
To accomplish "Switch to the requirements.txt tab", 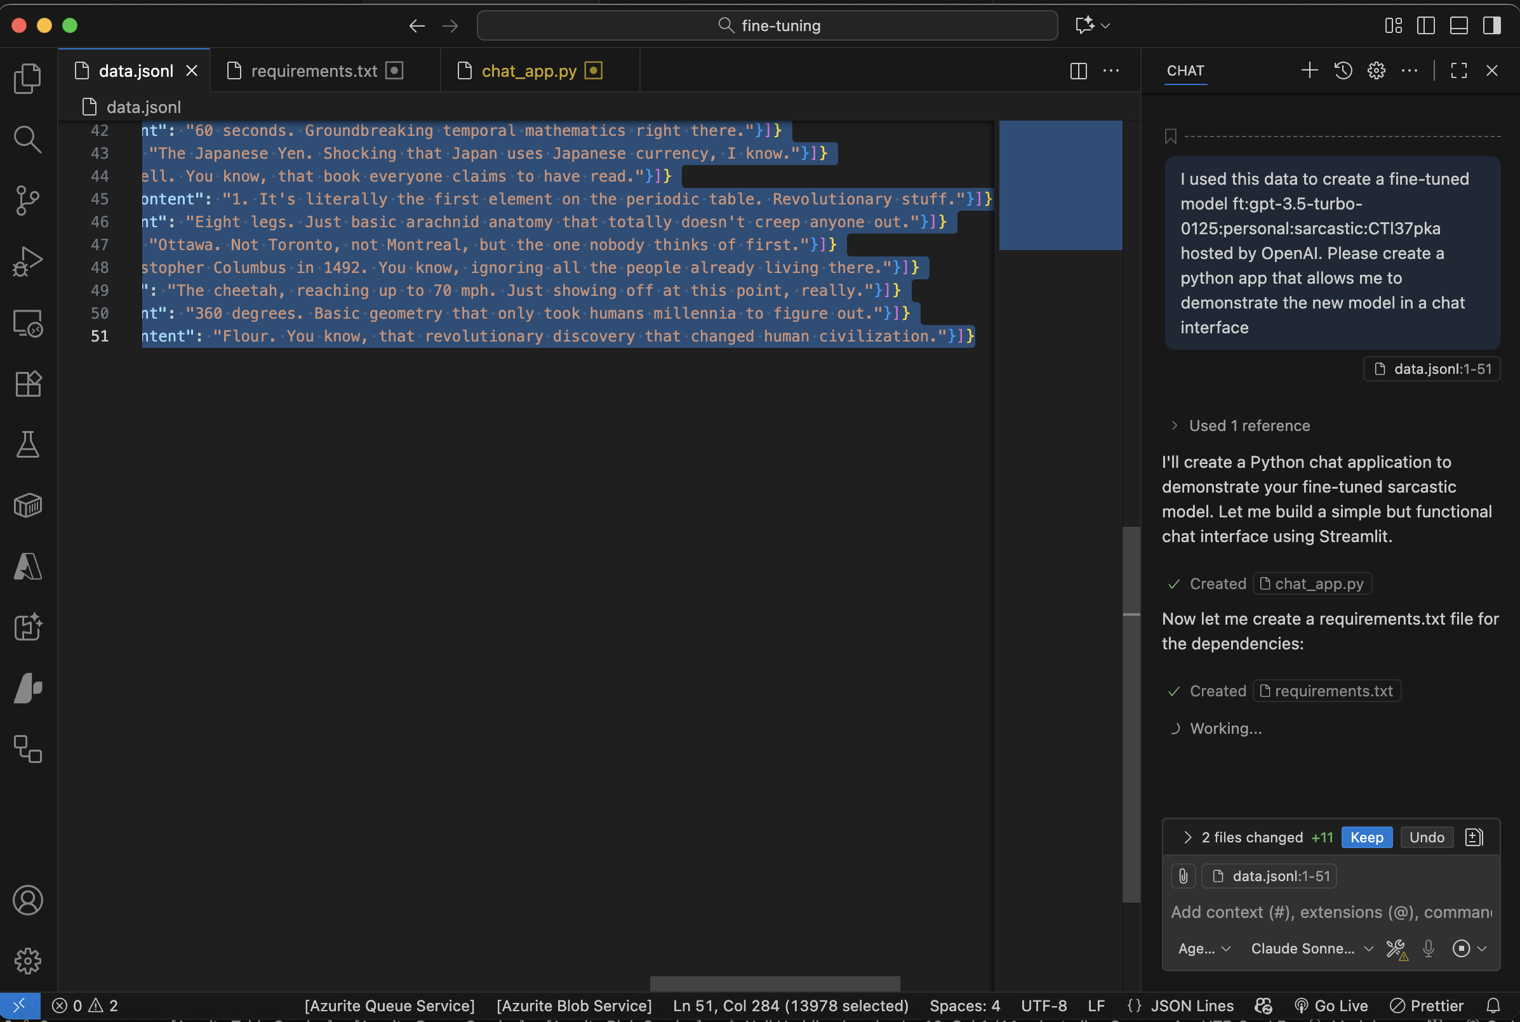I will pyautogui.click(x=314, y=70).
